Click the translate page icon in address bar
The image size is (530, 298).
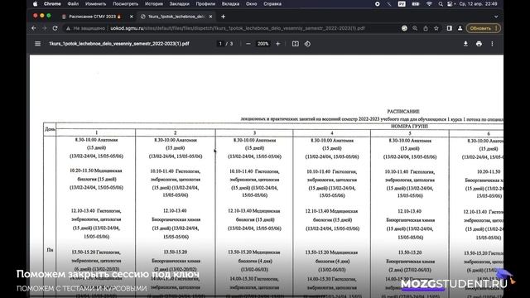(404, 28)
